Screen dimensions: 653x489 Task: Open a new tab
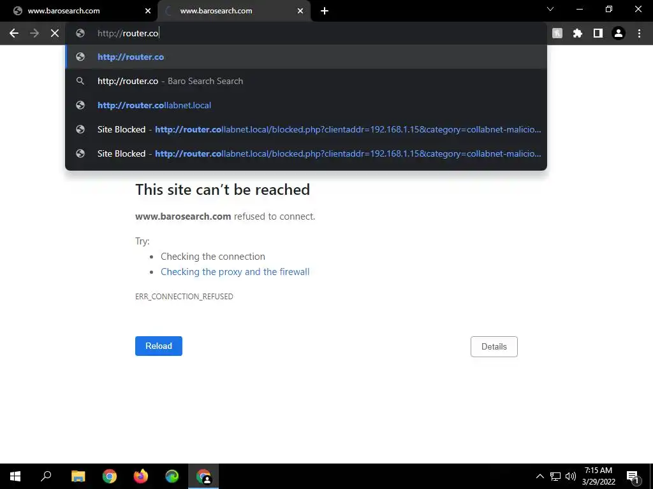tap(325, 11)
